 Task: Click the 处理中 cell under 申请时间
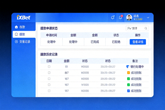pos(51,42)
